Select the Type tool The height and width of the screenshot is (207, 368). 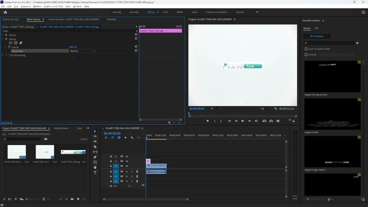(x=95, y=172)
